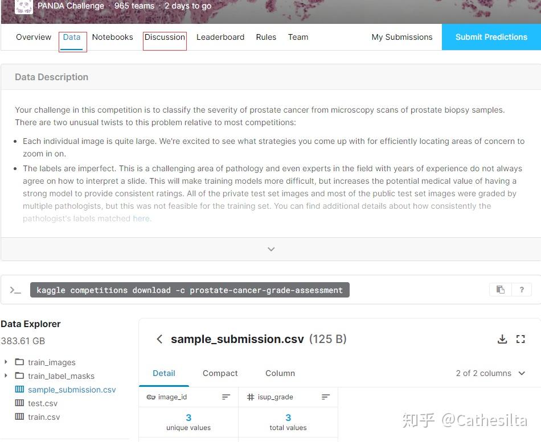Click the train_label_masks folder icon
Image resolution: width=541 pixels, height=442 pixels.
(x=20, y=375)
